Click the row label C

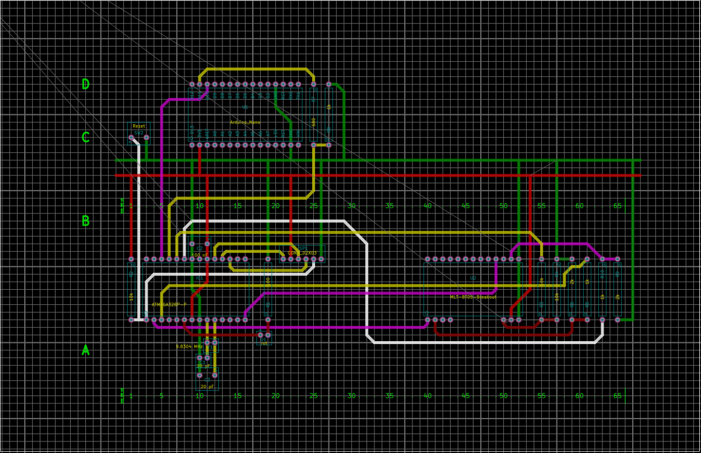click(x=85, y=137)
